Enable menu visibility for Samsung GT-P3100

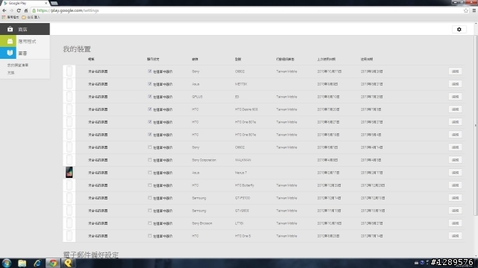[149, 198]
